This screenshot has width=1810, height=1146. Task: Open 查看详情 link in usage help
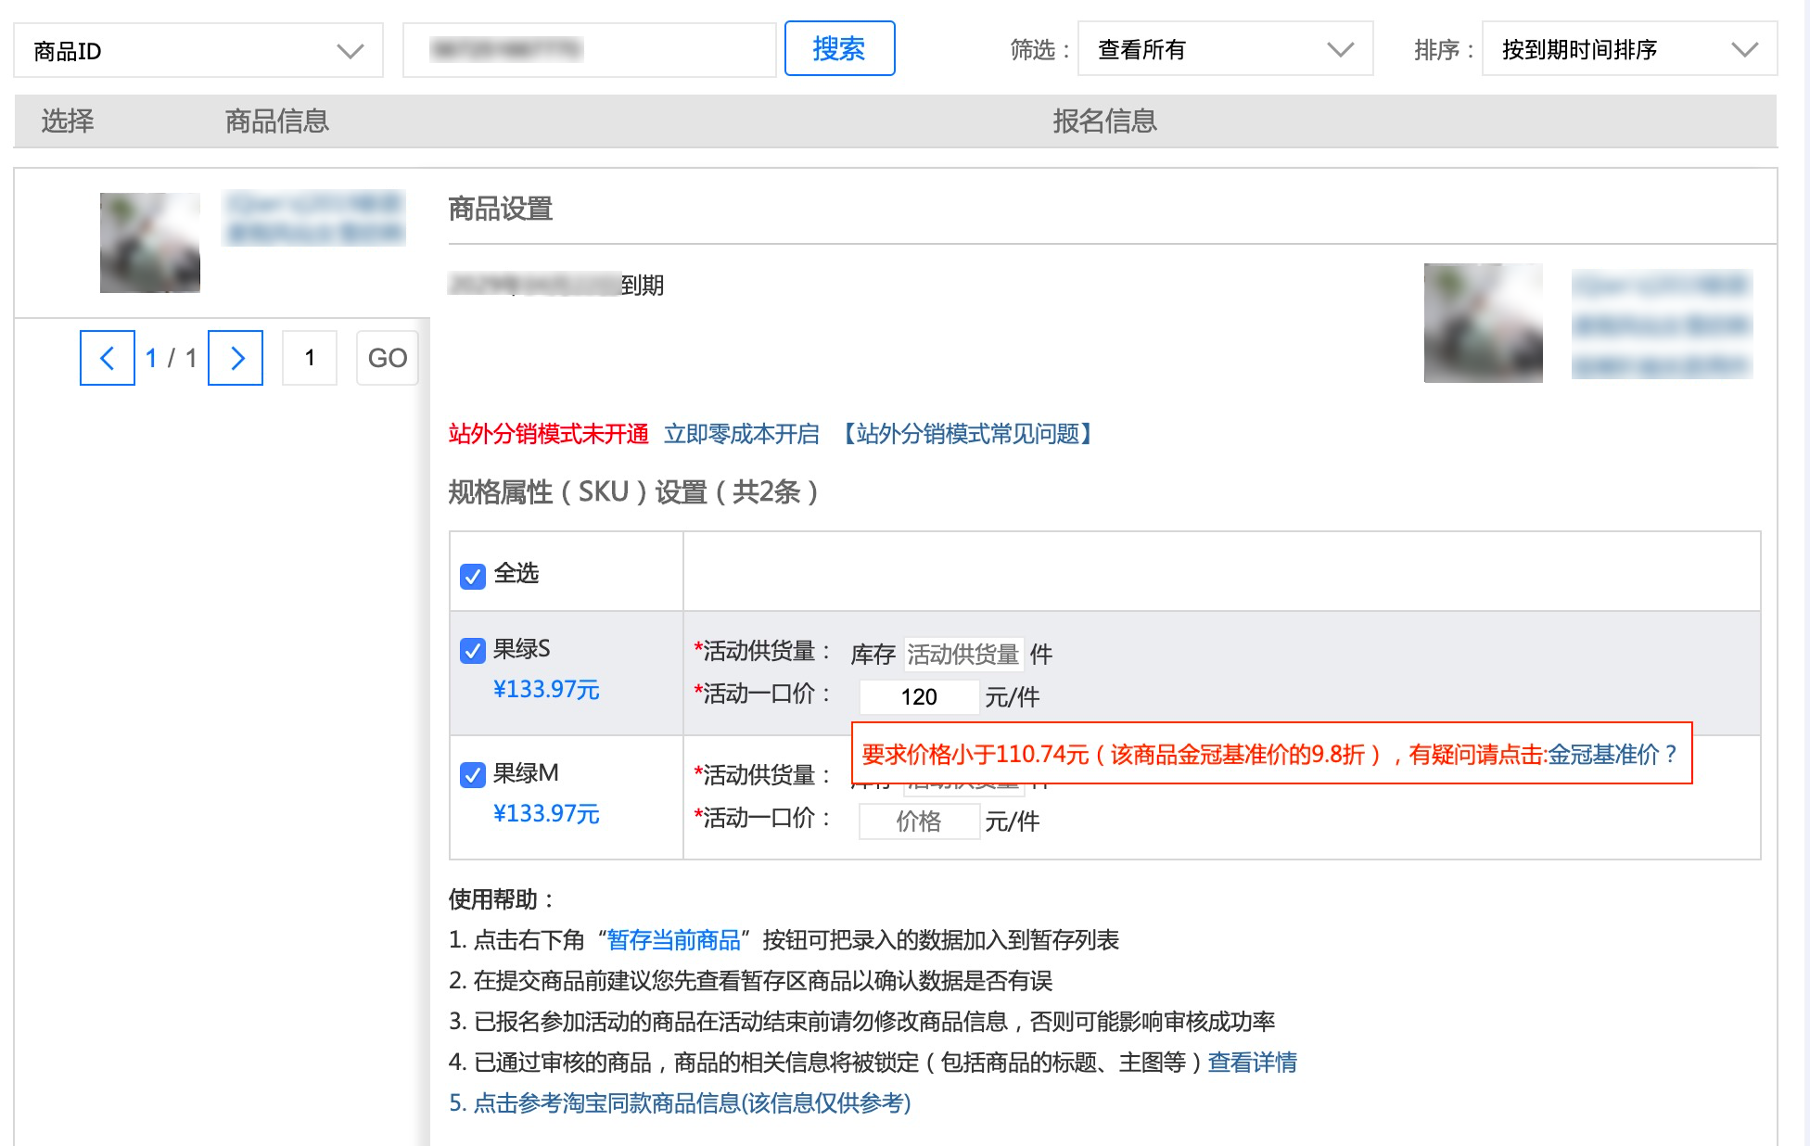pos(1252,1063)
